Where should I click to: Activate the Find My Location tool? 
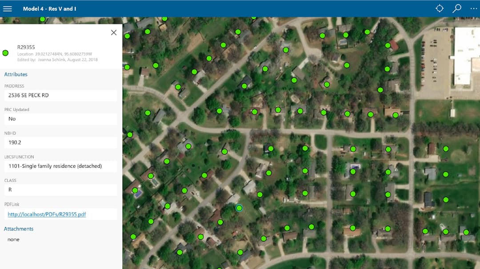(x=439, y=8)
